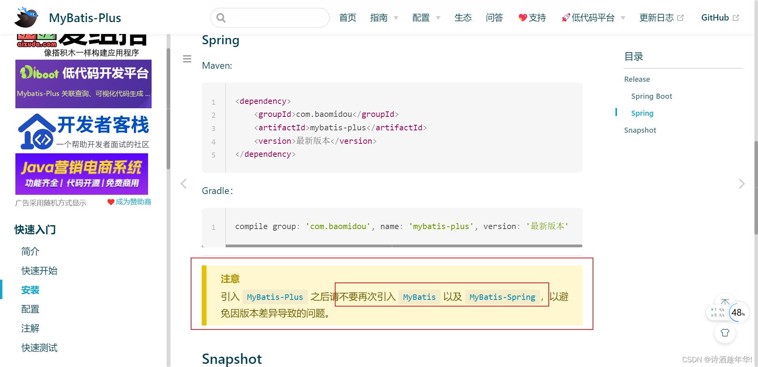This screenshot has width=758, height=367.
Task: Click the heart icon beside 支持
Action: point(523,18)
